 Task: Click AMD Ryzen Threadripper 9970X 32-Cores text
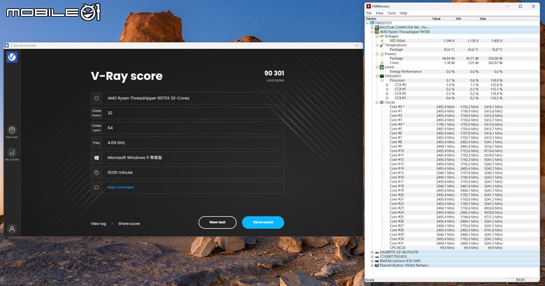pyautogui.click(x=148, y=98)
